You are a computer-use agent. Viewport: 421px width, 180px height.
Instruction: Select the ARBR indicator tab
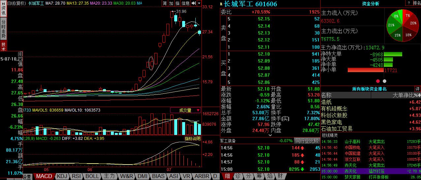[x=202, y=176]
